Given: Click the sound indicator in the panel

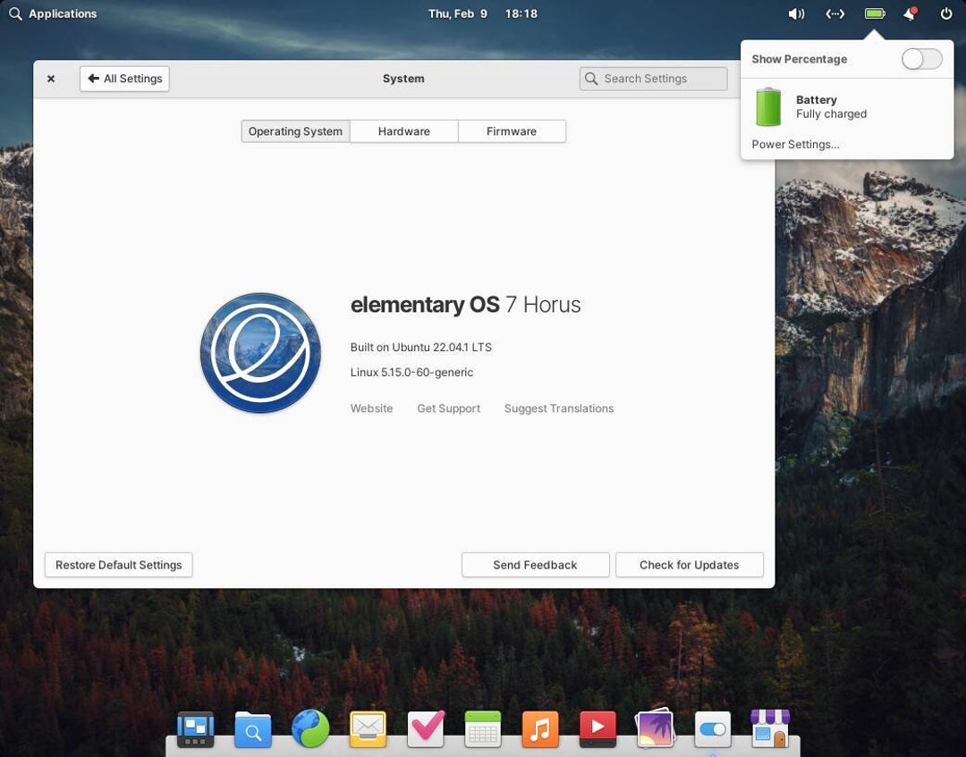Looking at the screenshot, I should [796, 13].
